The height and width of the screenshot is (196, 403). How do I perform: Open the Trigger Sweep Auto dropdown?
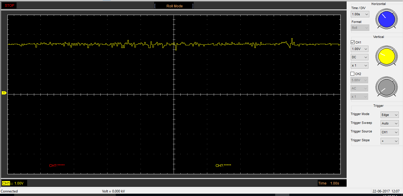point(390,123)
